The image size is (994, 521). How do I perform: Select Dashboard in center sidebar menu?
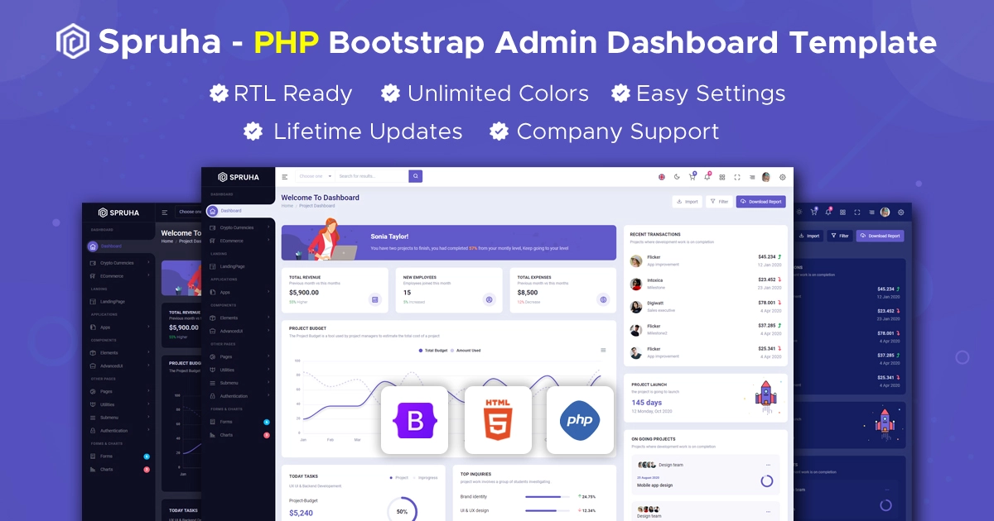tap(240, 211)
